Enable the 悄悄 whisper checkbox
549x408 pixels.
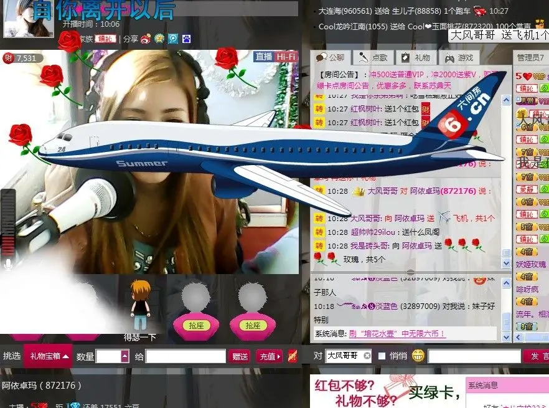pos(382,356)
